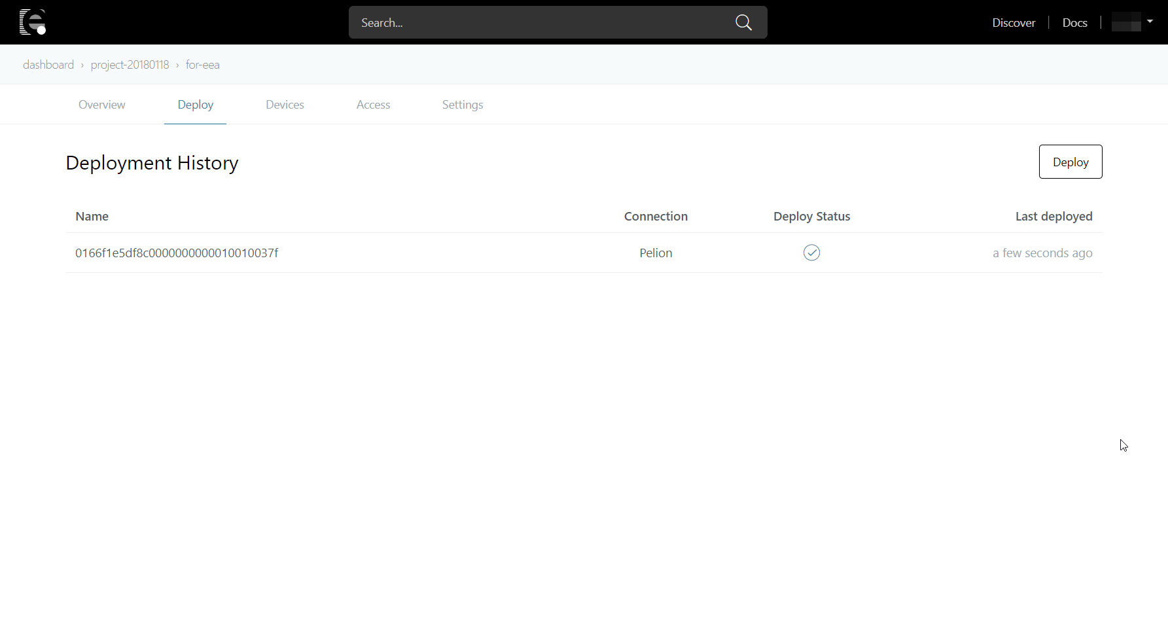Viewport: 1168px width, 625px height.
Task: Click inside the Search input field
Action: click(x=537, y=22)
